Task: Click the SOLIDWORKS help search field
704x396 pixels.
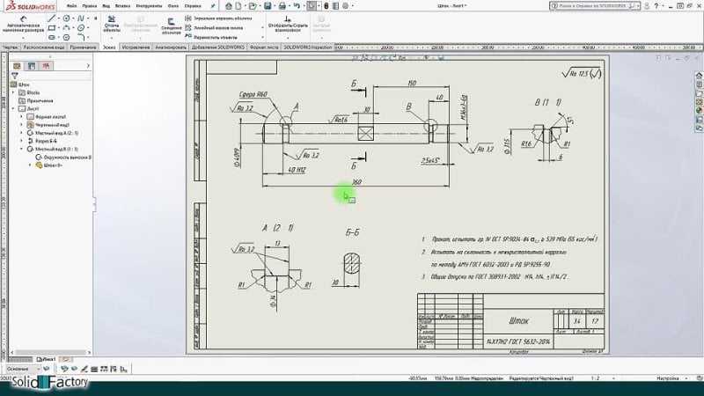Action: pos(616,4)
